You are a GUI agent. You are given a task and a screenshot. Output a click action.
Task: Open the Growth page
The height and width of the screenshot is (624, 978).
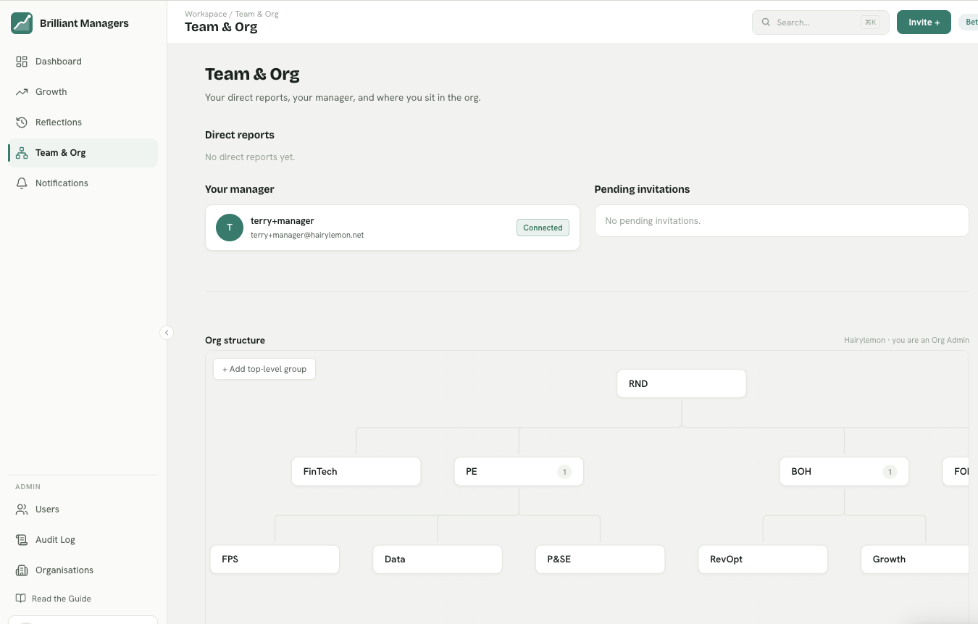pos(83,92)
